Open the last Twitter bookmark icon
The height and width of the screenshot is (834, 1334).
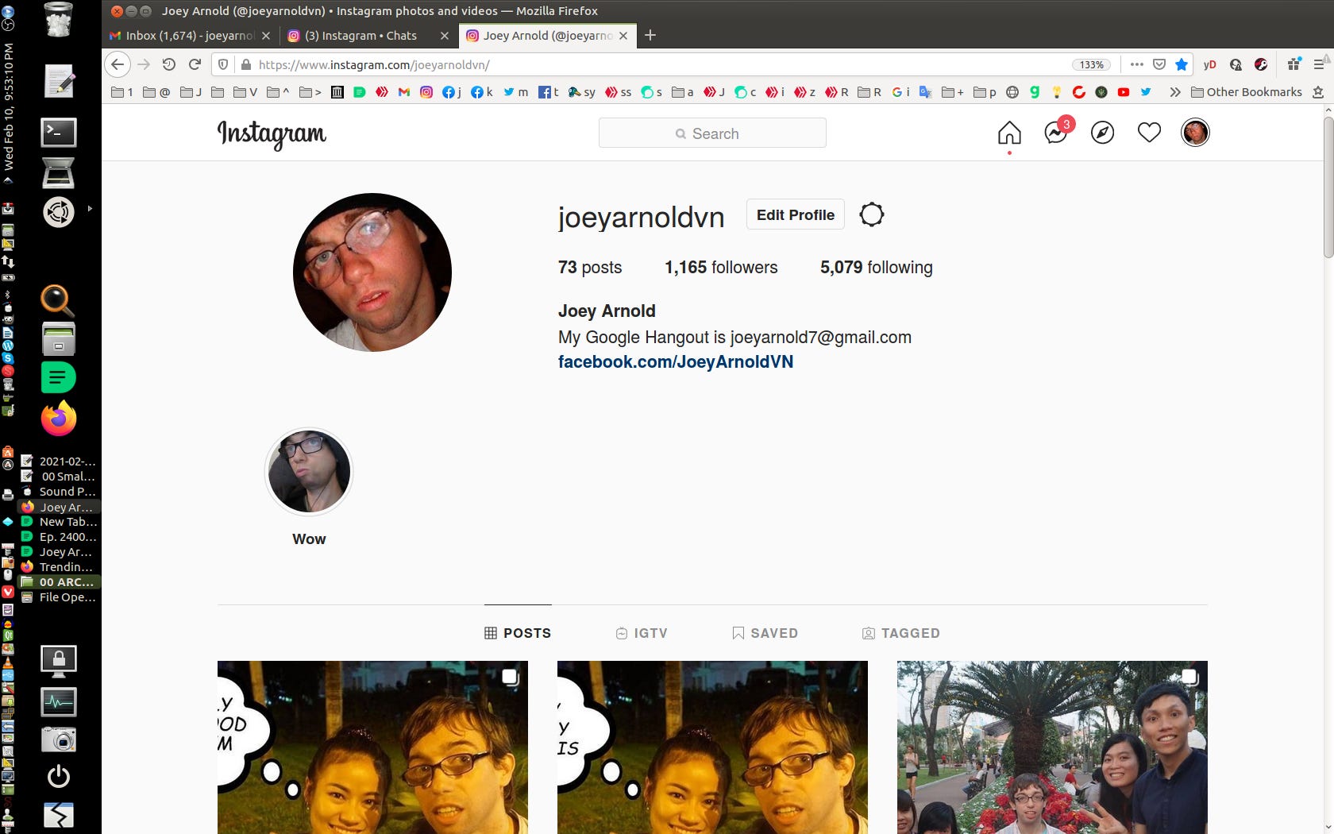pos(1146,92)
